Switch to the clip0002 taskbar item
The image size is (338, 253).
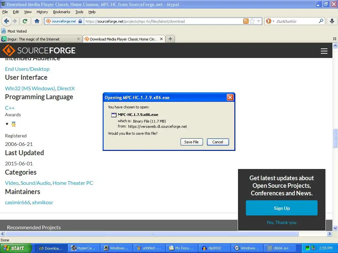(x=215, y=248)
